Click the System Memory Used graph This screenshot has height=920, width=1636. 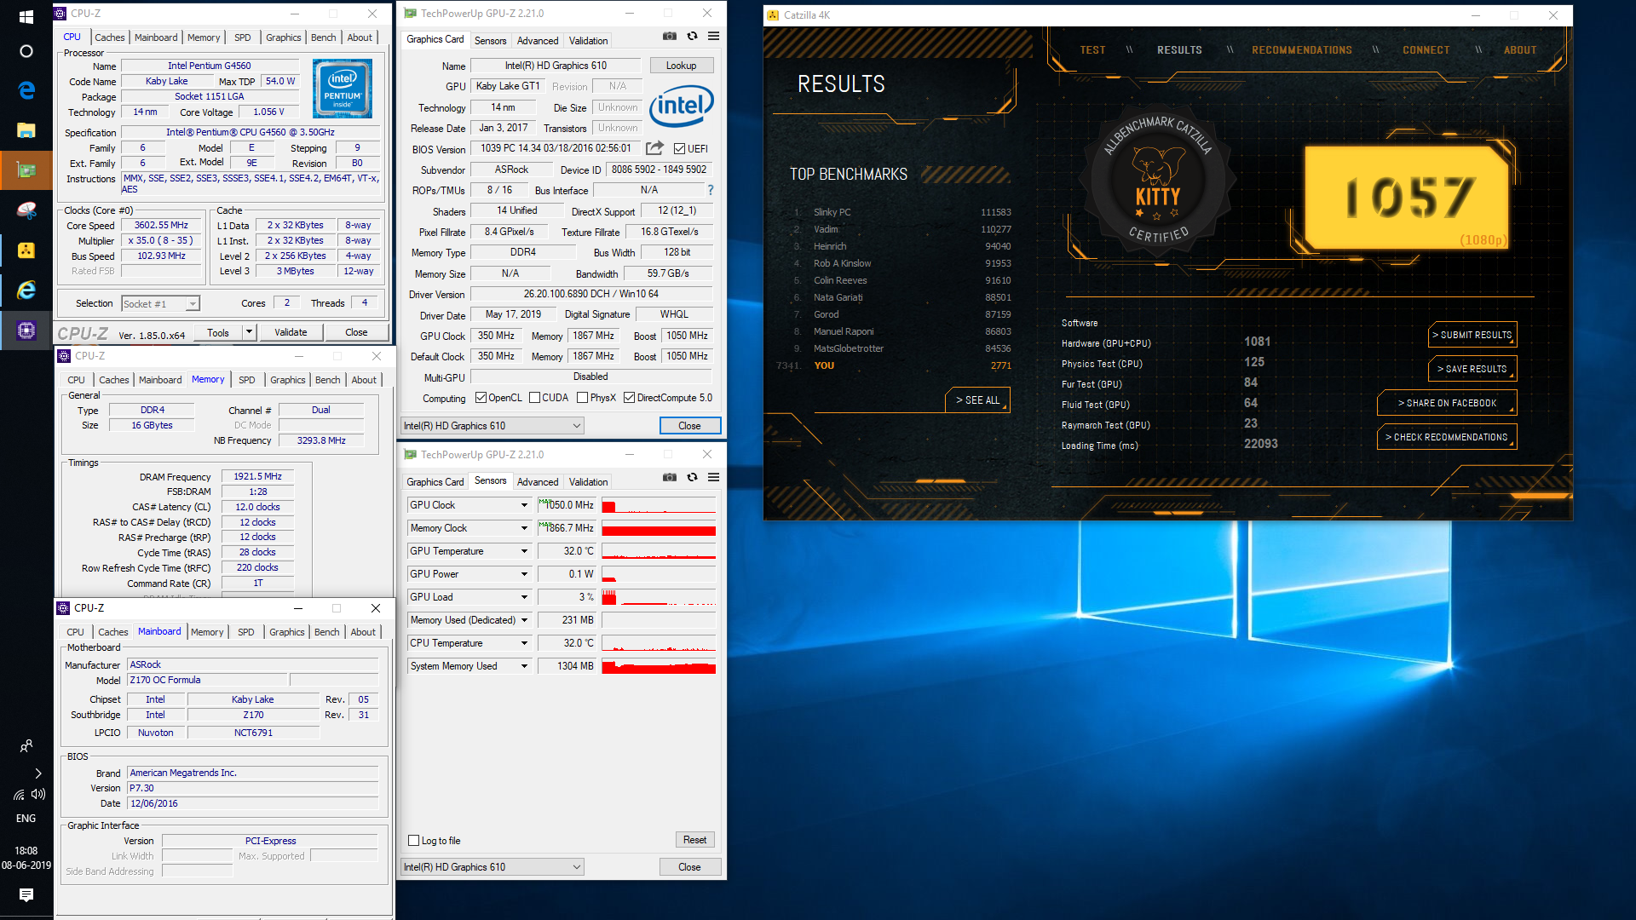point(659,666)
